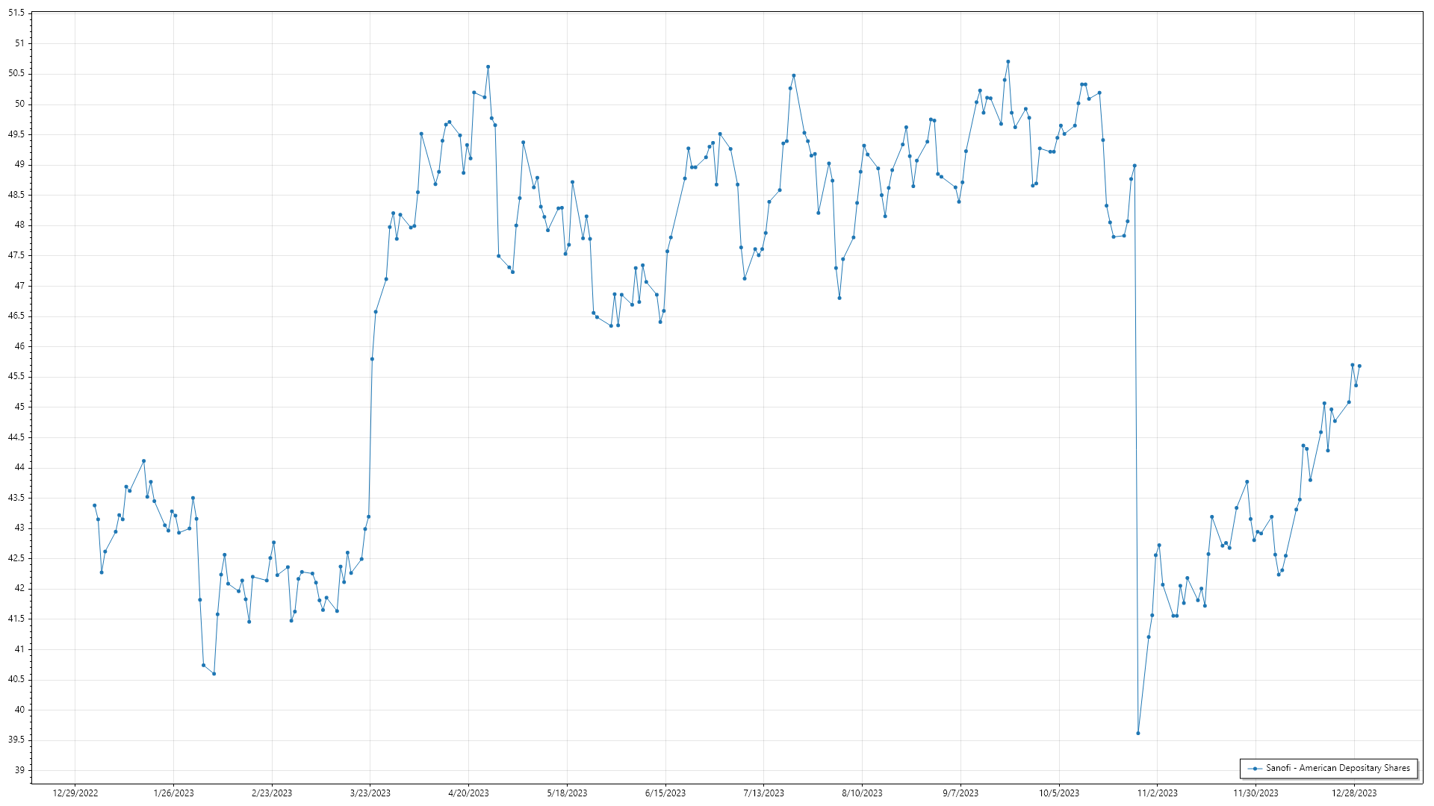The height and width of the screenshot is (806, 1434).
Task: Select the 10/5/2023 x-axis date label
Action: pyautogui.click(x=1059, y=793)
